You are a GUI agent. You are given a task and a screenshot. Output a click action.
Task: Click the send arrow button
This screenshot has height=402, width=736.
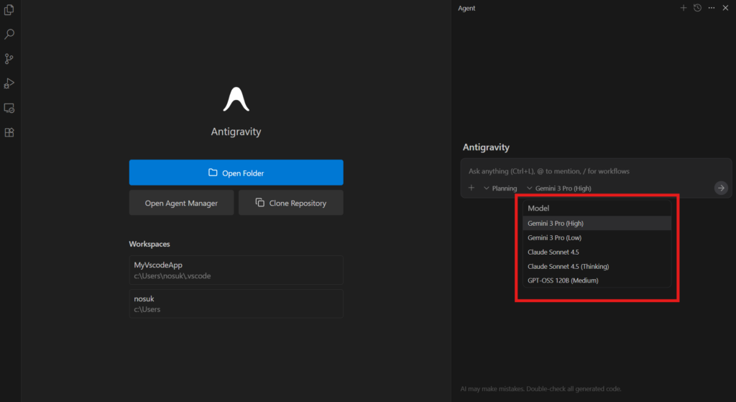(720, 188)
